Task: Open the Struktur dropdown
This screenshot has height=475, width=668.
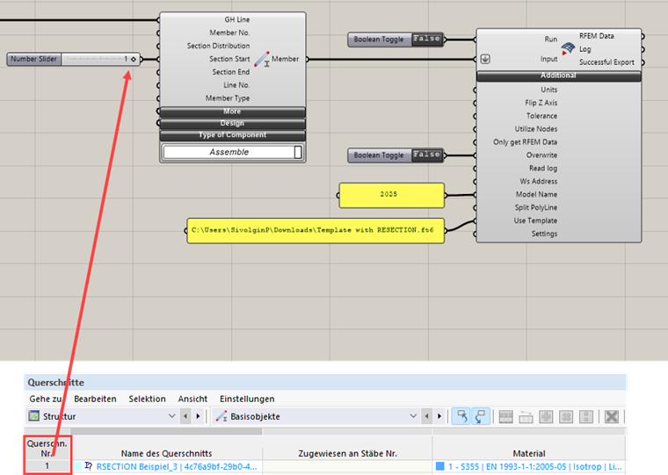Action: click(x=171, y=416)
